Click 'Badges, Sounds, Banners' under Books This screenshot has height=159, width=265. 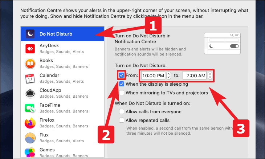point(64,66)
